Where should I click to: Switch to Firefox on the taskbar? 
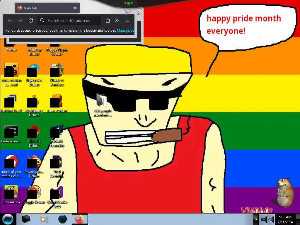click(80, 219)
